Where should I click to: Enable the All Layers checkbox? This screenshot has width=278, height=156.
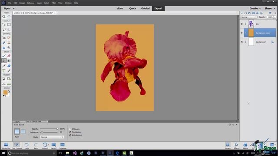click(x=70, y=129)
